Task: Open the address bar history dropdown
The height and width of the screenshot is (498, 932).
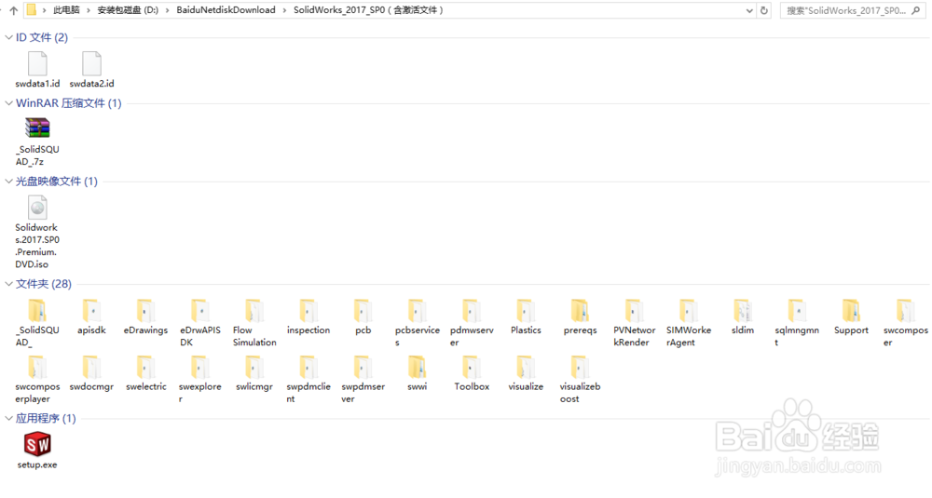Action: click(x=749, y=10)
